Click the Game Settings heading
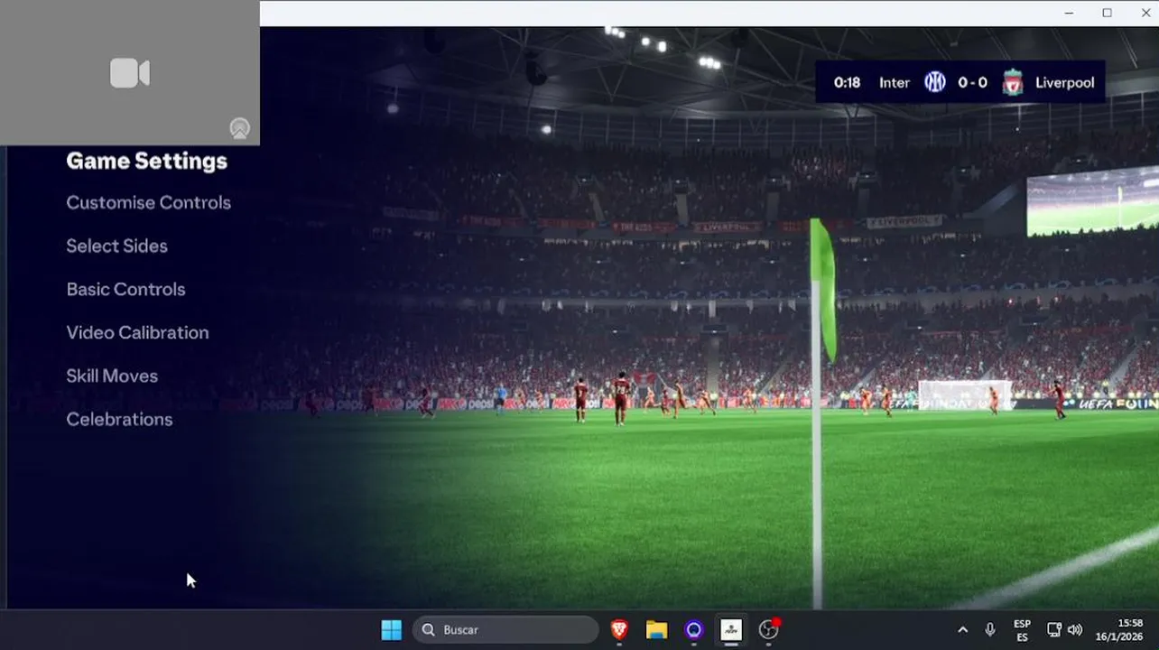 [147, 161]
